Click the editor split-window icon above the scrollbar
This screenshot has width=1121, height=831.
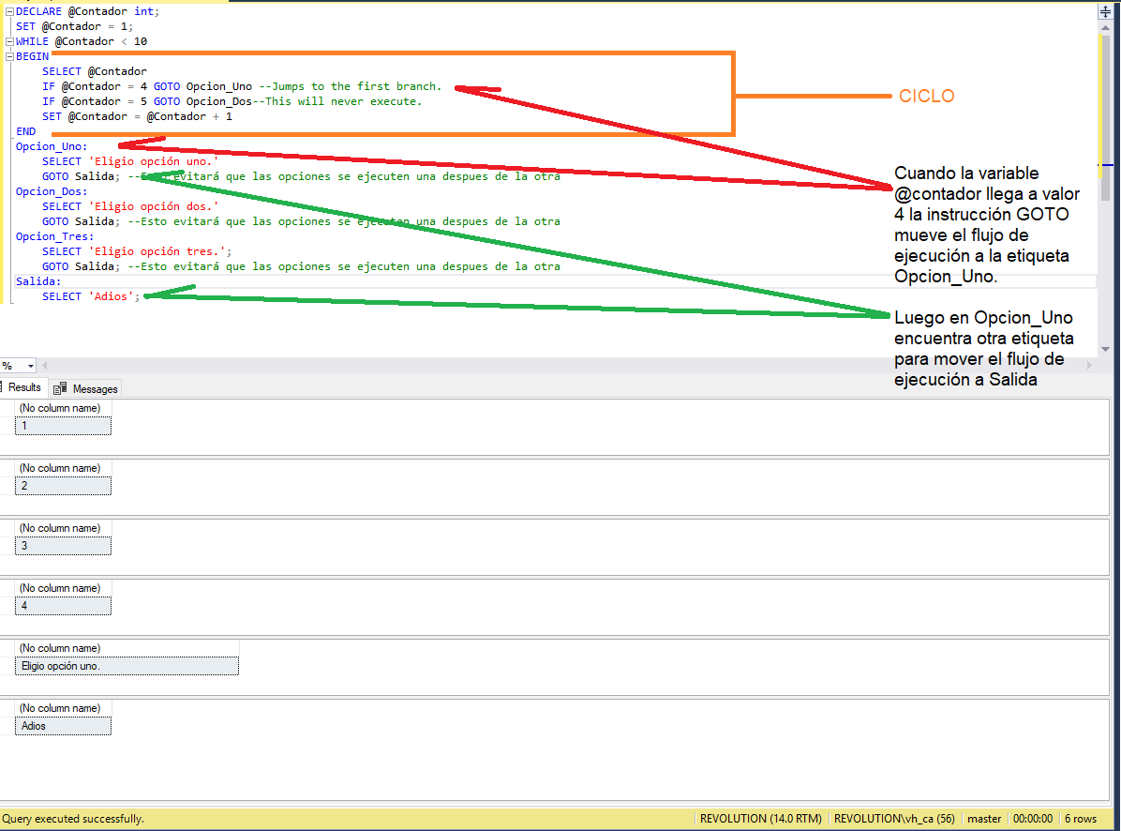(x=1105, y=11)
